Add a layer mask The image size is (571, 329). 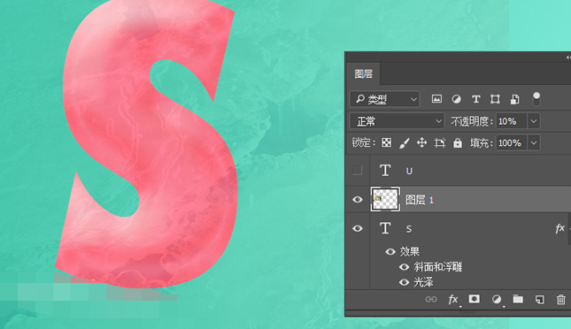(475, 299)
